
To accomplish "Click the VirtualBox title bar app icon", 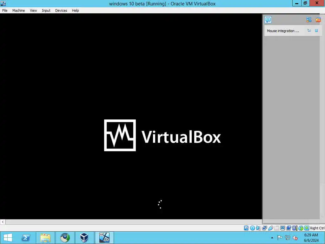I will (3, 3).
